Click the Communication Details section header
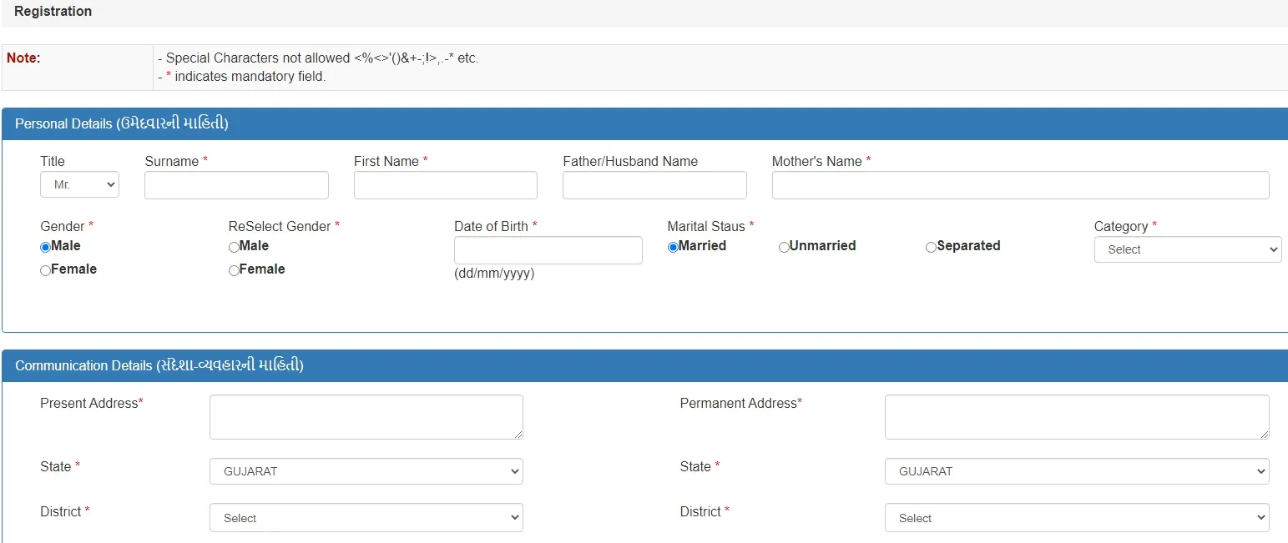Screen dimensions: 1288x543 click(644, 365)
